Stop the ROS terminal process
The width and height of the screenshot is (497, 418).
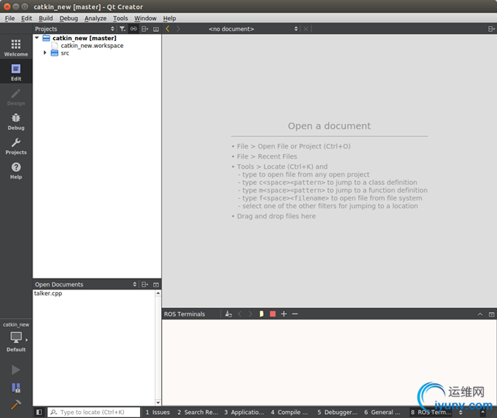272,313
